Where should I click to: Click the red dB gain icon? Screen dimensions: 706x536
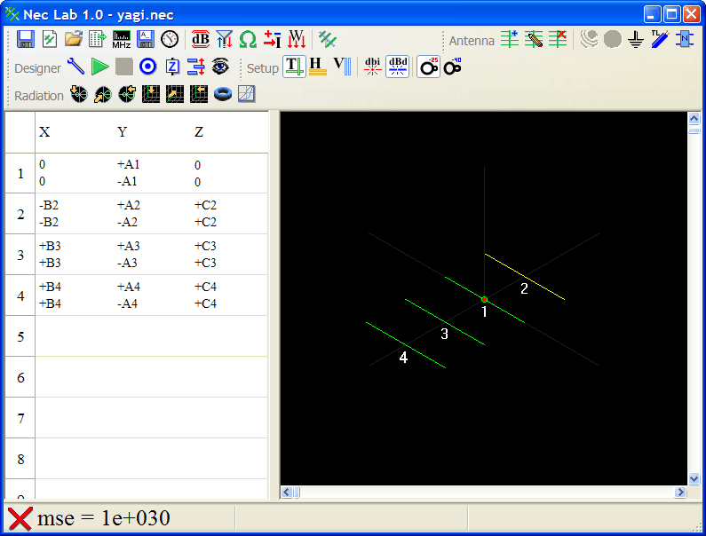(201, 40)
